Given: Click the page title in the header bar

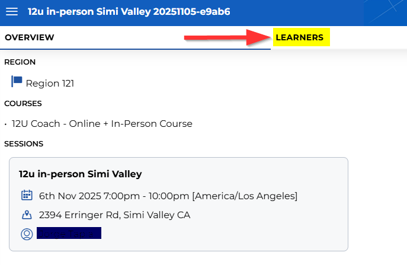Looking at the screenshot, I should [x=129, y=12].
